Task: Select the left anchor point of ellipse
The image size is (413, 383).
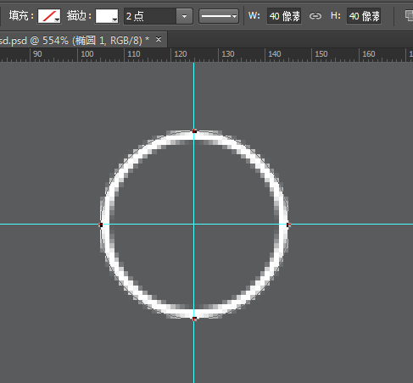Action: tap(101, 225)
